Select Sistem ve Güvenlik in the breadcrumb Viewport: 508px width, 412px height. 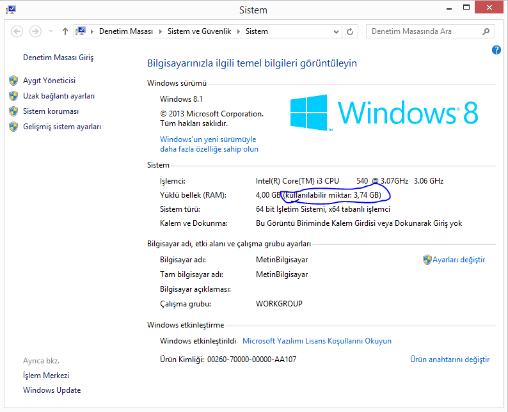tap(199, 31)
